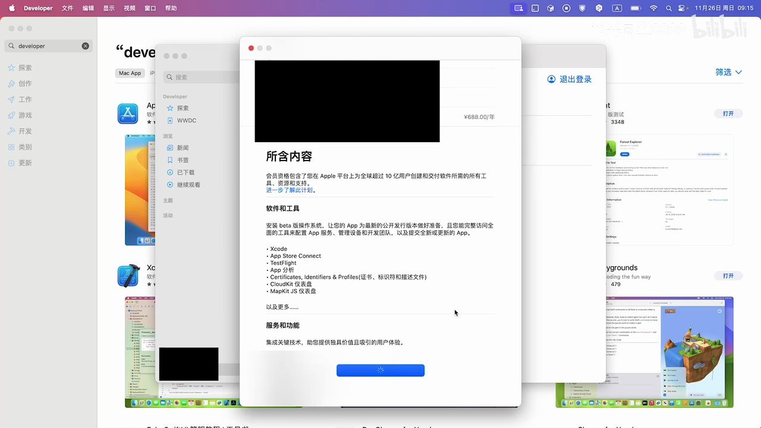The height and width of the screenshot is (428, 761).
Task: Click the ¥688.00/年 price text
Action: tap(479, 117)
